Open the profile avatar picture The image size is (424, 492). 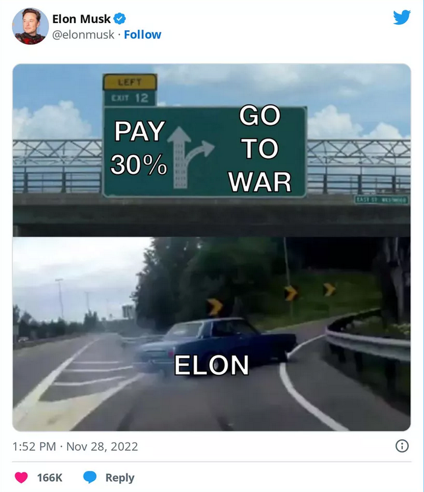click(30, 27)
